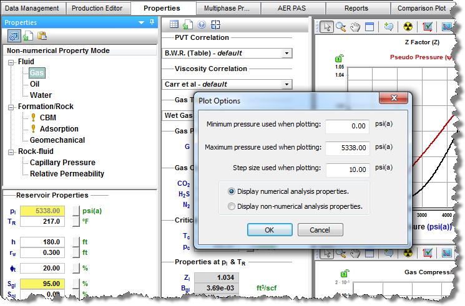Toggle the small checkbox beside the h ft unit
This screenshot has height=306, width=465.
tap(76, 242)
